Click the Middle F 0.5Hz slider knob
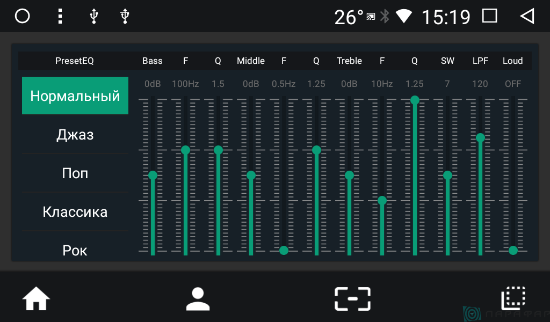The image size is (550, 322). (284, 250)
